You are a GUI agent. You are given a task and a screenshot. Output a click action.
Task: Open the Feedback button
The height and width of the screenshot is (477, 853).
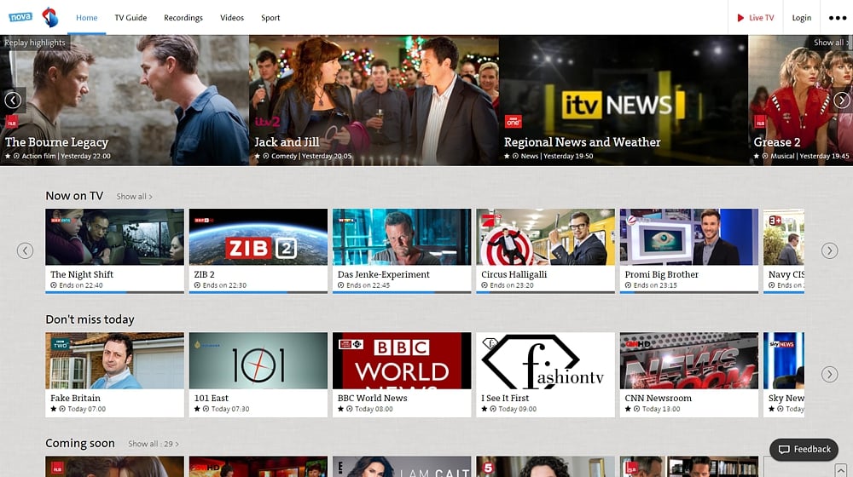pyautogui.click(x=804, y=449)
